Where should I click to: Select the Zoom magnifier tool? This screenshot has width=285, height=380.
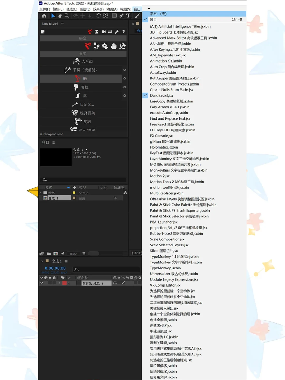coord(67,16)
